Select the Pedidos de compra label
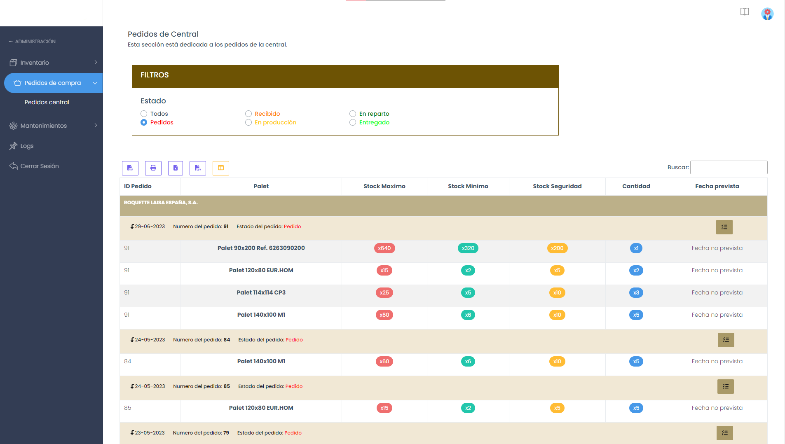This screenshot has width=785, height=444. (53, 83)
